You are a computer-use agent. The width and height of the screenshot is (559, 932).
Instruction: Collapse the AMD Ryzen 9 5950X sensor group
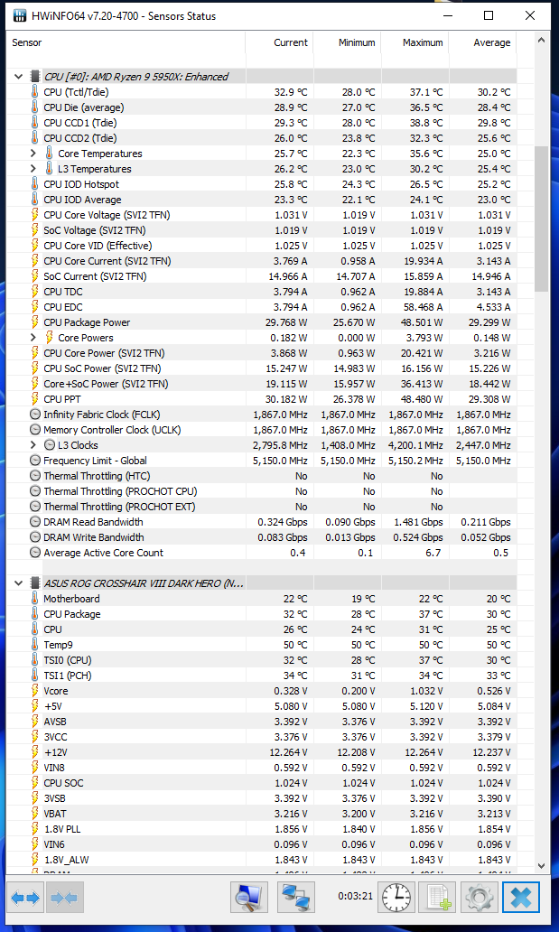[x=18, y=77]
